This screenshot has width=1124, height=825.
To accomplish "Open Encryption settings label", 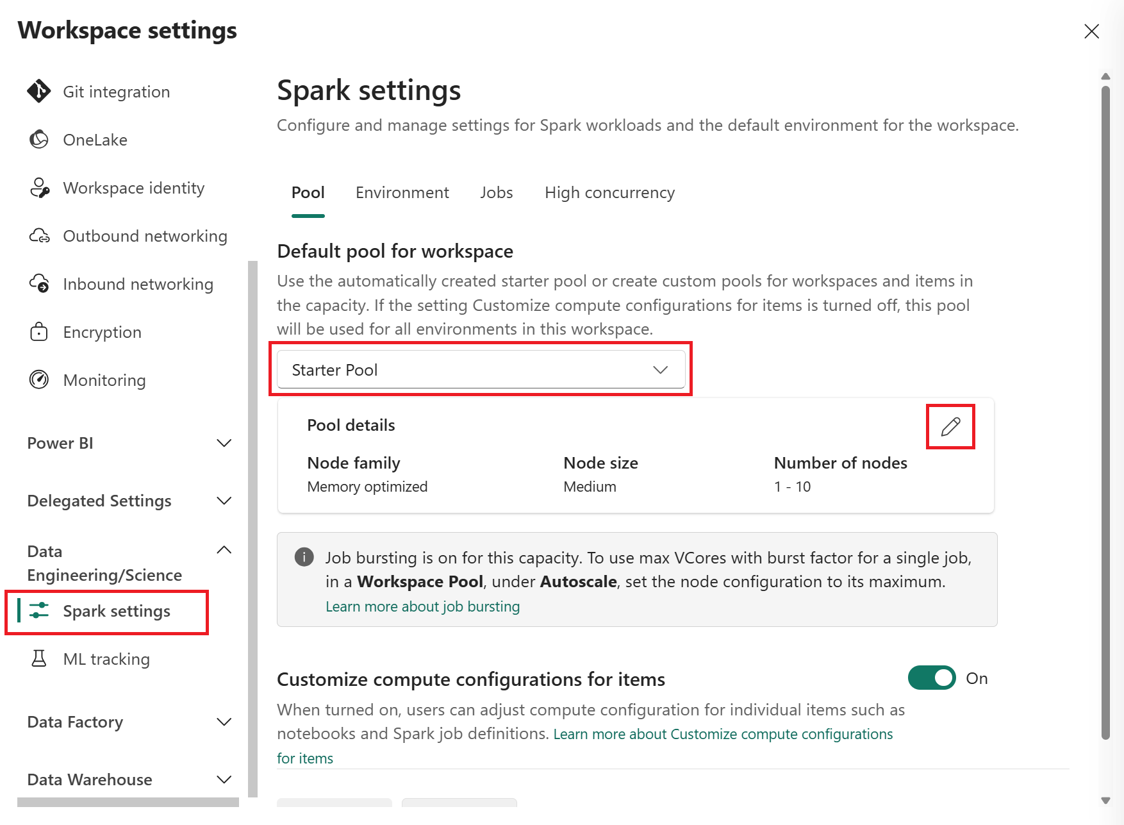I will click(x=103, y=332).
